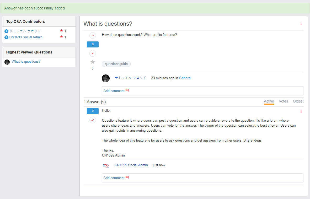The image size is (310, 199).
Task: Mark the answer as best with checkmark
Action: (93, 120)
